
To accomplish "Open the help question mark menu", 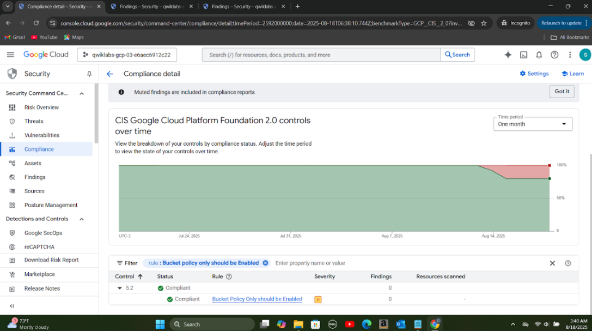I will click(554, 55).
